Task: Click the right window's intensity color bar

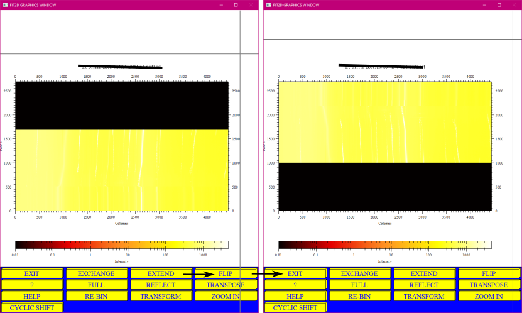Action: point(385,245)
